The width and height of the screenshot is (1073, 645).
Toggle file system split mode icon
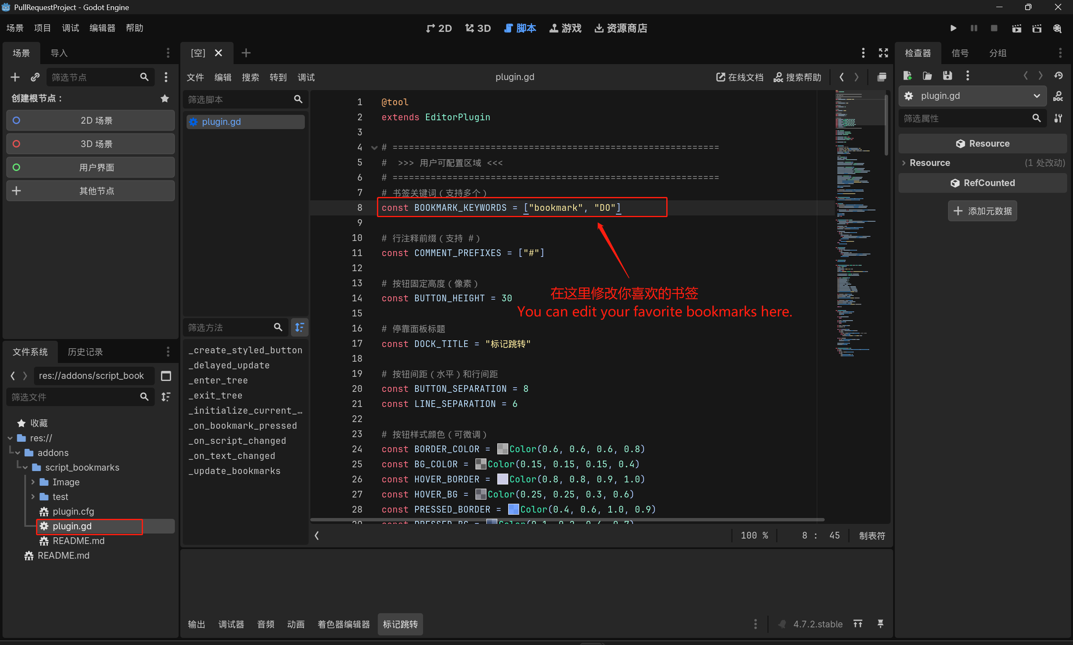tap(166, 376)
